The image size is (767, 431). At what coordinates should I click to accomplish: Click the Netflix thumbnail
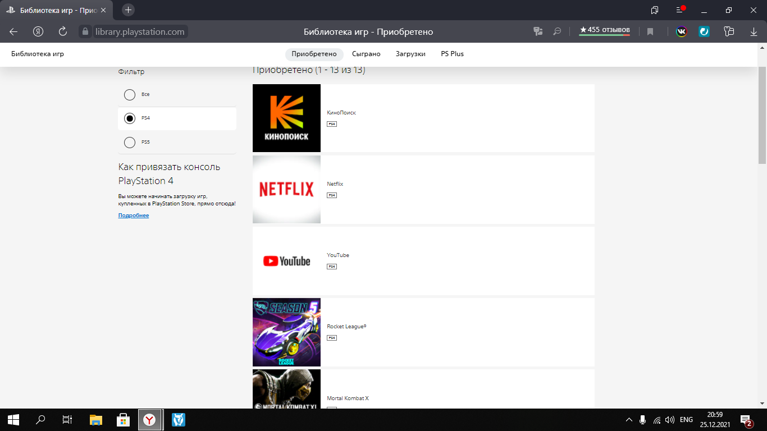coord(286,189)
